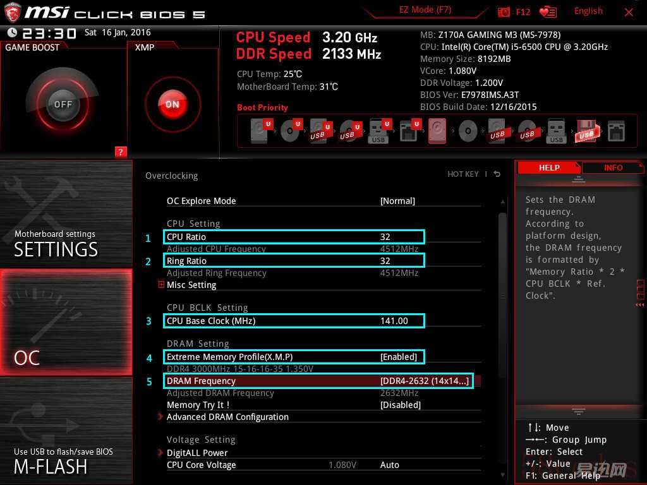
Task: Switch to EZ Mode (F7)
Action: [x=425, y=10]
